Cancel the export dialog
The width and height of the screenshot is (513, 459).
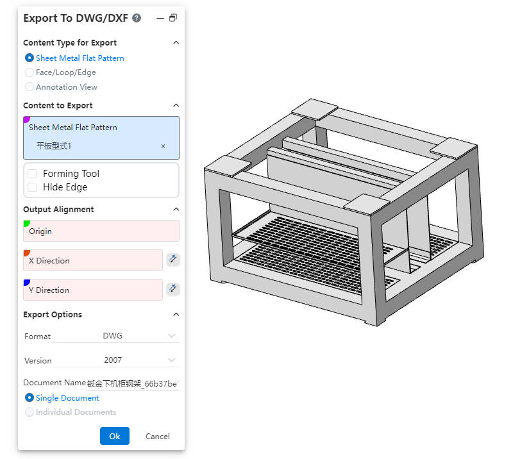click(157, 436)
